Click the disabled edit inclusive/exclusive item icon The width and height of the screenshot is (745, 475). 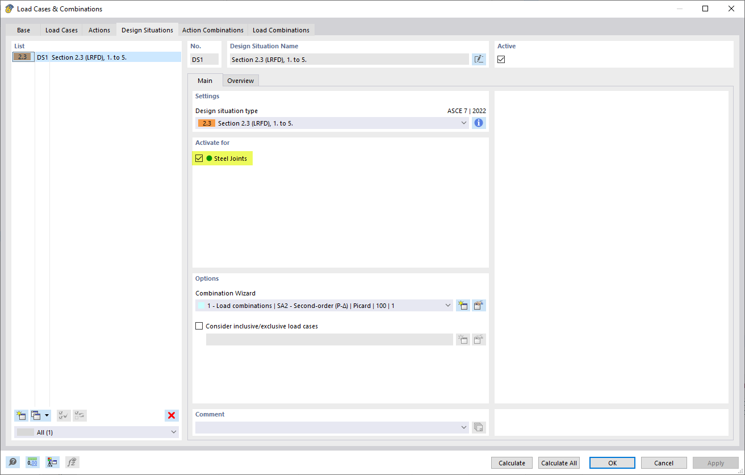[x=479, y=340]
